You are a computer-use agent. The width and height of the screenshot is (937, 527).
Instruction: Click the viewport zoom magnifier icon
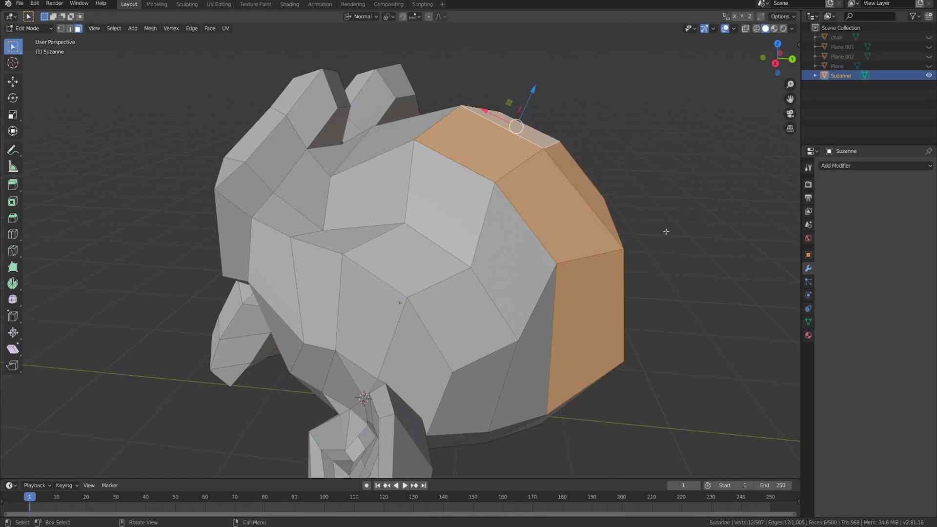(790, 84)
